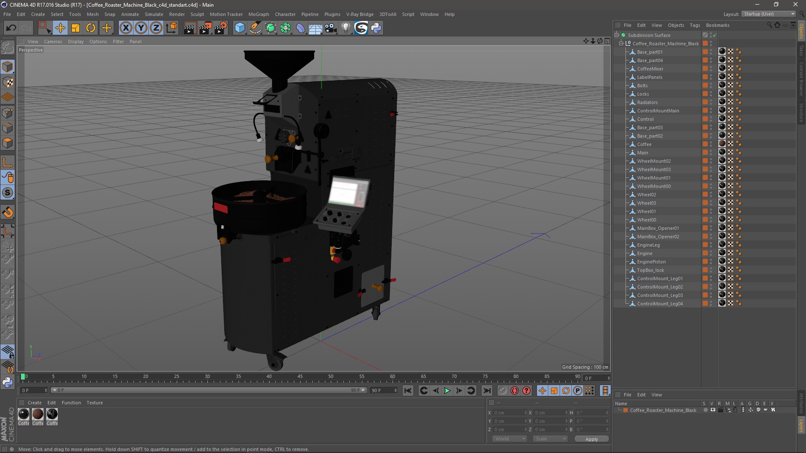Open Object Manager Tags menu
Image resolution: width=806 pixels, height=453 pixels.
pyautogui.click(x=695, y=25)
